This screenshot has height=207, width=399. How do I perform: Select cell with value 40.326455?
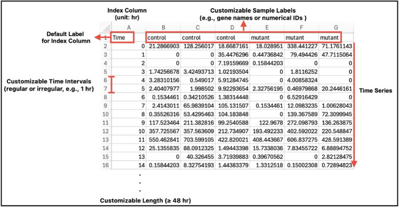(198, 157)
